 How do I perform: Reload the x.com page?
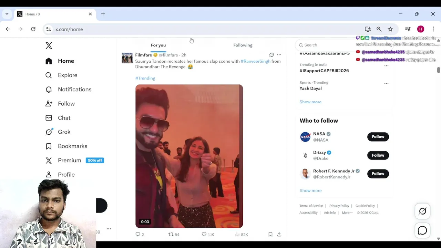pos(33,29)
